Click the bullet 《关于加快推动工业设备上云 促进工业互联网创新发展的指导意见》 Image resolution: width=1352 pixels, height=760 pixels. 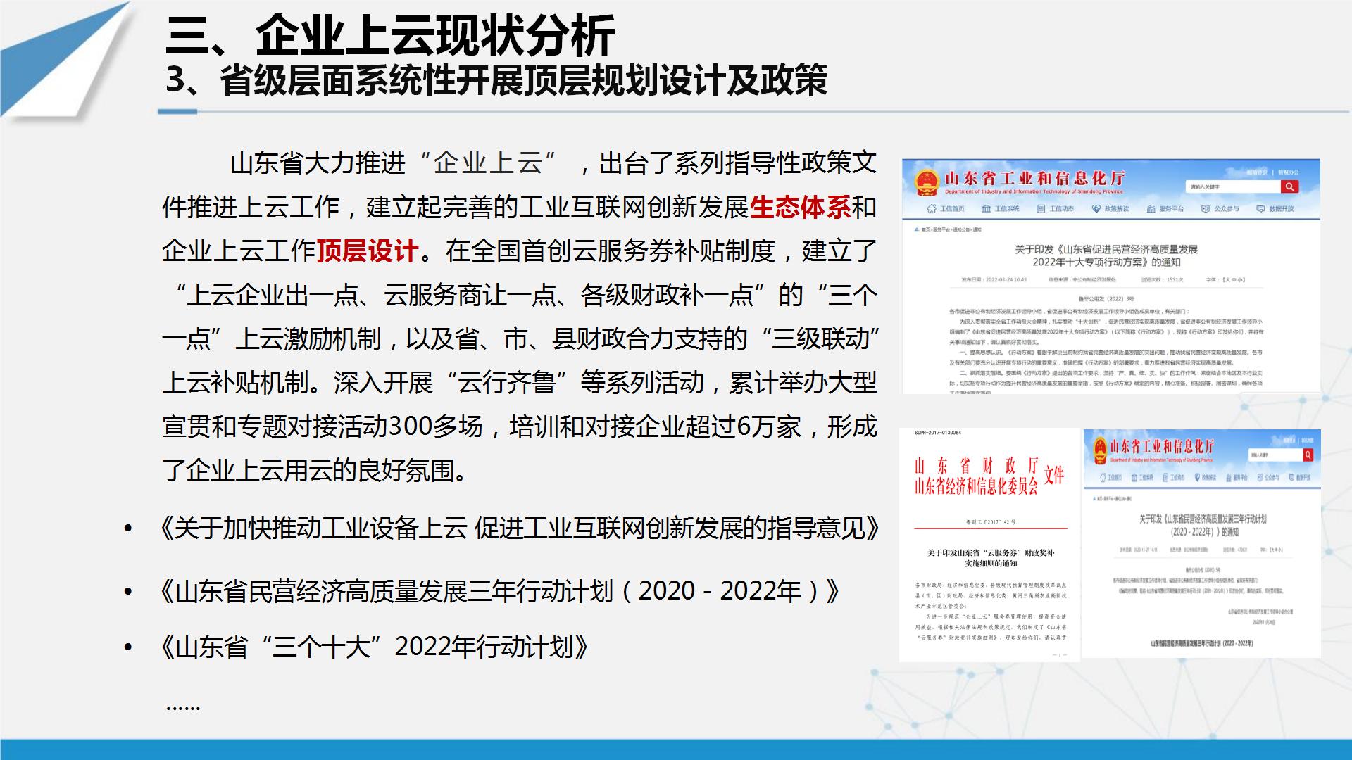tap(520, 528)
